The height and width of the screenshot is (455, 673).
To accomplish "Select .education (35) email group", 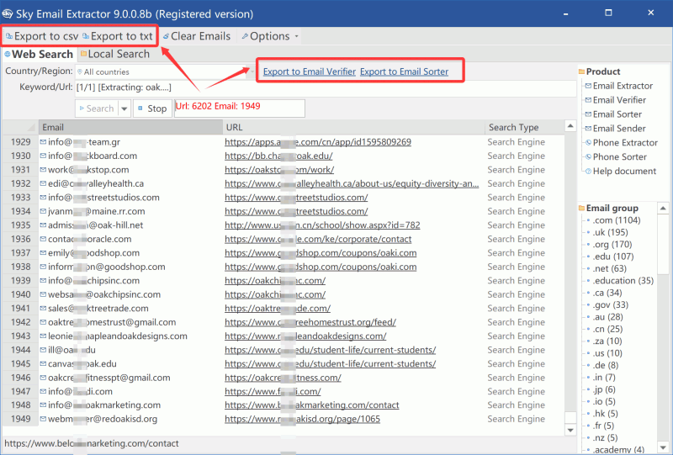I will [x=623, y=281].
